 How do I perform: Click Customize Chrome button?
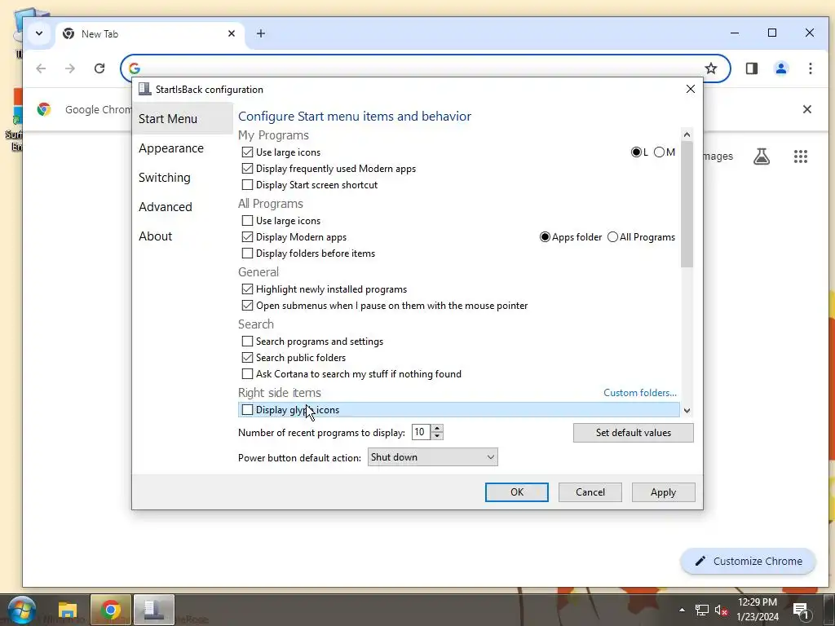[749, 561]
